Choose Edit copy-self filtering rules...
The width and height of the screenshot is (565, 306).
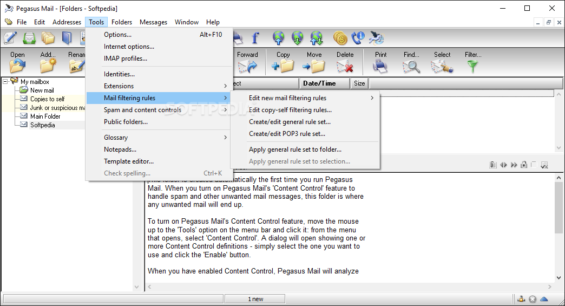[x=305, y=109]
